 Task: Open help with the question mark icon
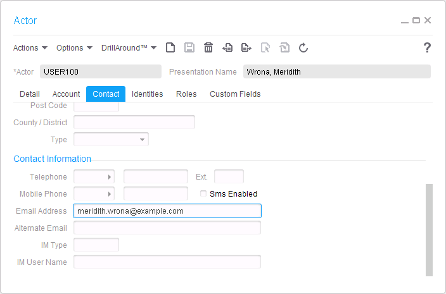click(x=427, y=47)
